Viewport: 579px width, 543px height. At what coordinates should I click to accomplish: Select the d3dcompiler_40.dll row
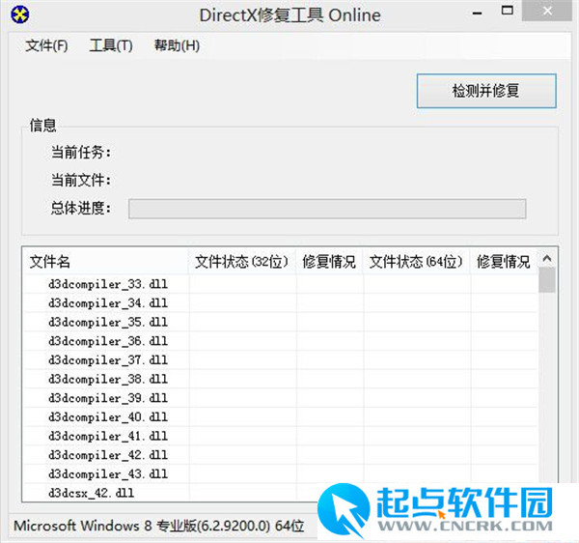pyautogui.click(x=281, y=417)
